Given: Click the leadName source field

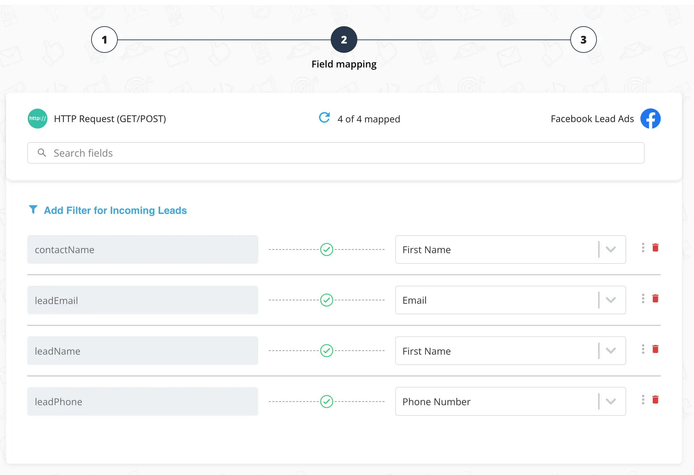Looking at the screenshot, I should [142, 351].
